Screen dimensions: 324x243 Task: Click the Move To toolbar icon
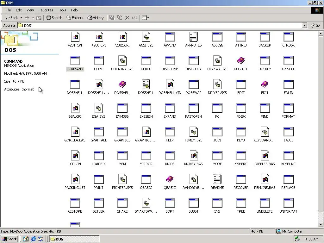point(112,18)
